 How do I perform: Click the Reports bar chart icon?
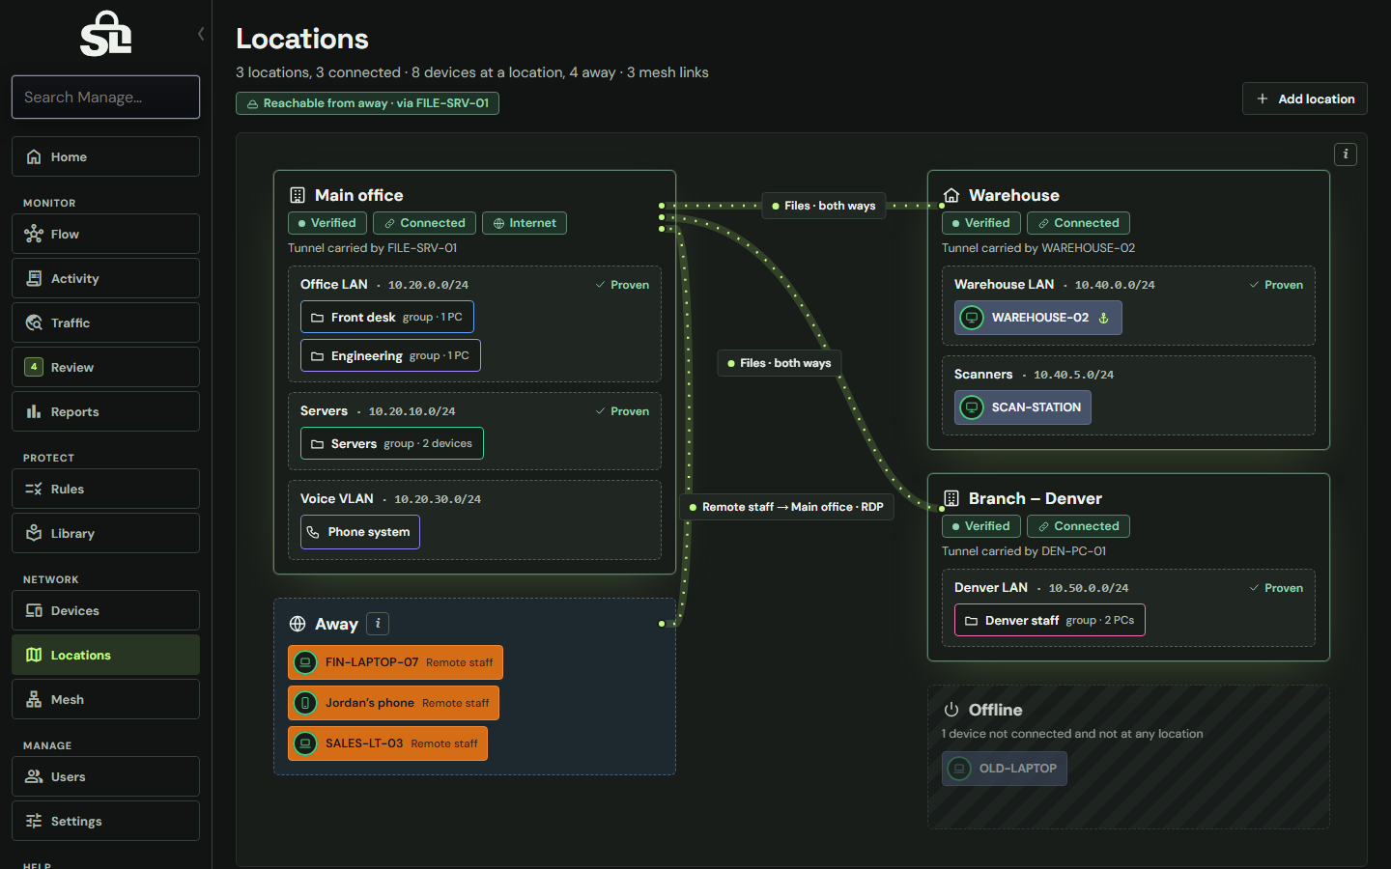coord(34,411)
